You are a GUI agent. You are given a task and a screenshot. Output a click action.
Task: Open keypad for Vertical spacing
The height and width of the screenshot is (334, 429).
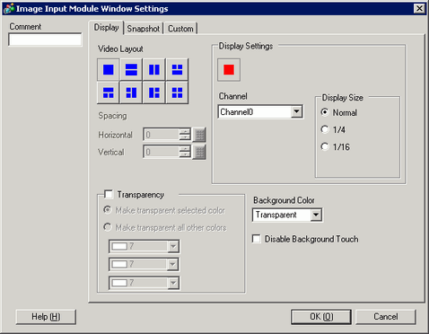coord(199,152)
